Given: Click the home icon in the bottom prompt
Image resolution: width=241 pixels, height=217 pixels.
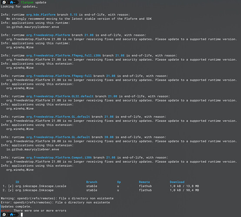Looking at the screenshot, I should [11, 214].
